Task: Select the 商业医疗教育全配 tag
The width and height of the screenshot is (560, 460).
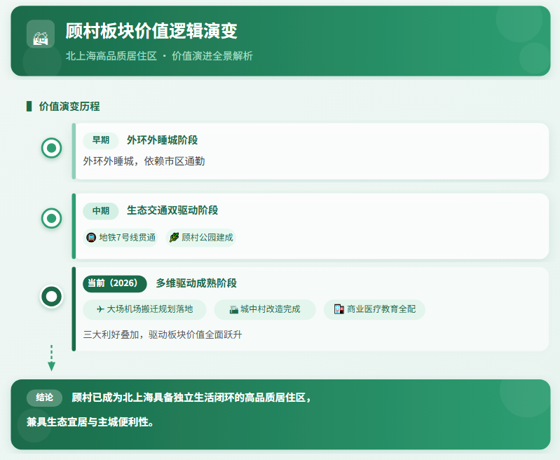Action: coord(375,309)
